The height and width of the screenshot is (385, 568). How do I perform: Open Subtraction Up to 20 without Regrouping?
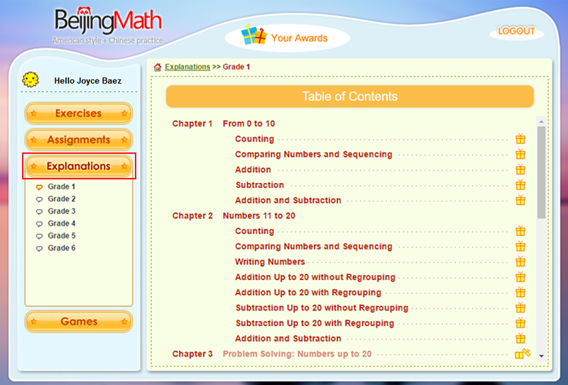pyautogui.click(x=322, y=308)
